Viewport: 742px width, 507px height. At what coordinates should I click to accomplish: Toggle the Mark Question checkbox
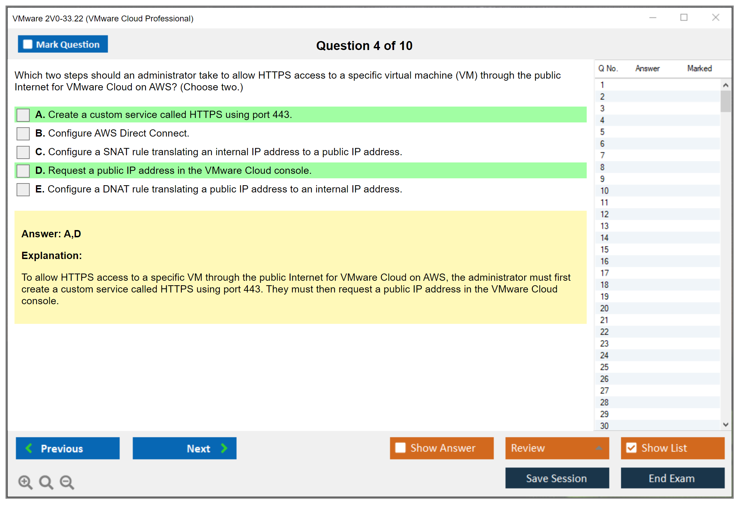28,44
